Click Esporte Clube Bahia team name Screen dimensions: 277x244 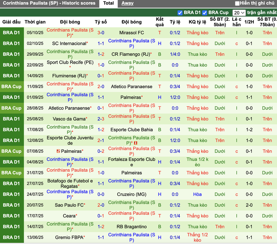click(132, 130)
